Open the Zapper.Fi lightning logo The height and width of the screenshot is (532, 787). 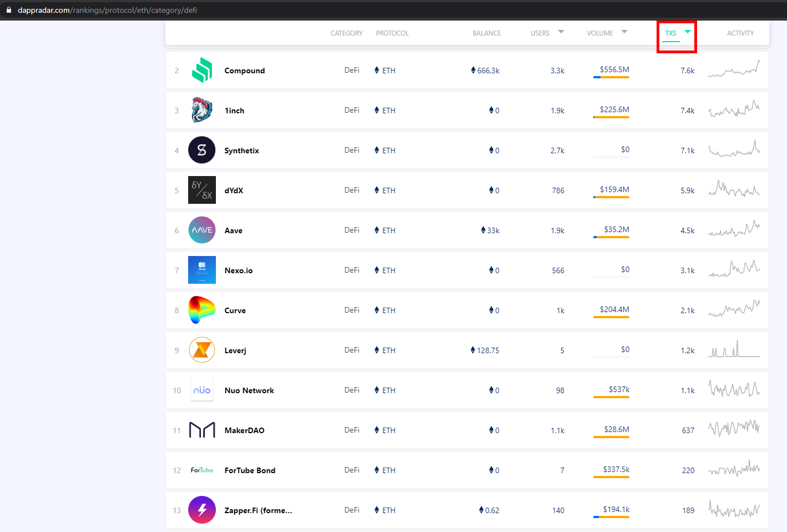(x=202, y=510)
